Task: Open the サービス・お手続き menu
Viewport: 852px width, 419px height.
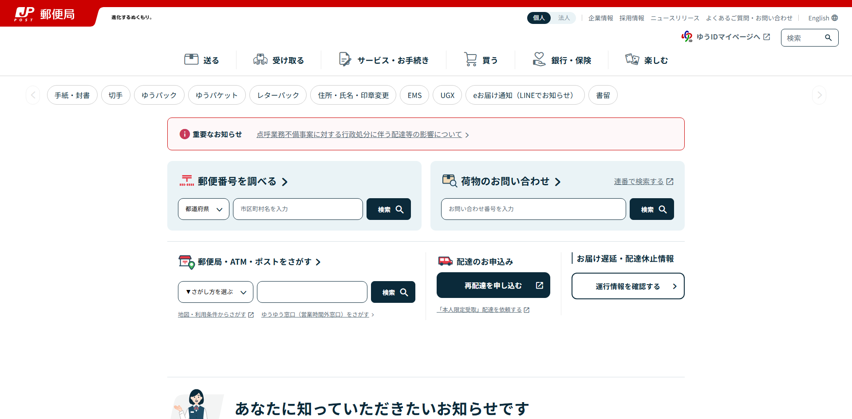Action: pyautogui.click(x=383, y=60)
